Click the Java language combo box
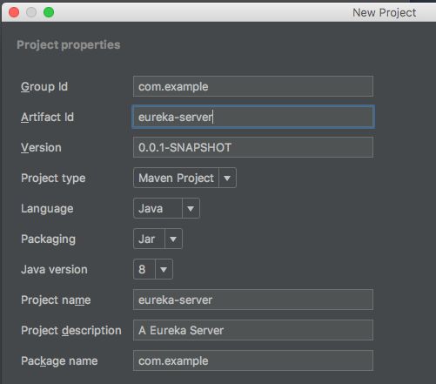436x384 pixels. pos(166,208)
